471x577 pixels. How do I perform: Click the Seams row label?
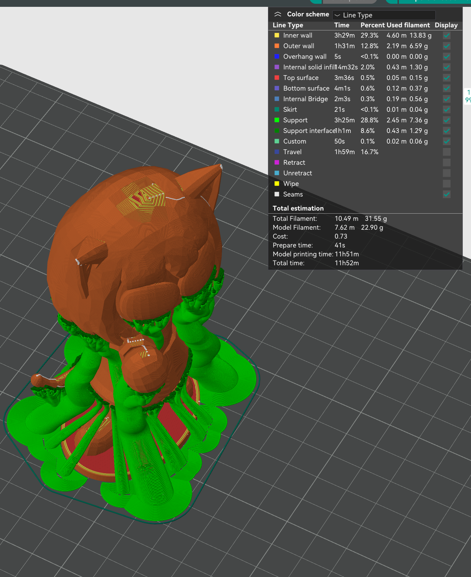293,194
